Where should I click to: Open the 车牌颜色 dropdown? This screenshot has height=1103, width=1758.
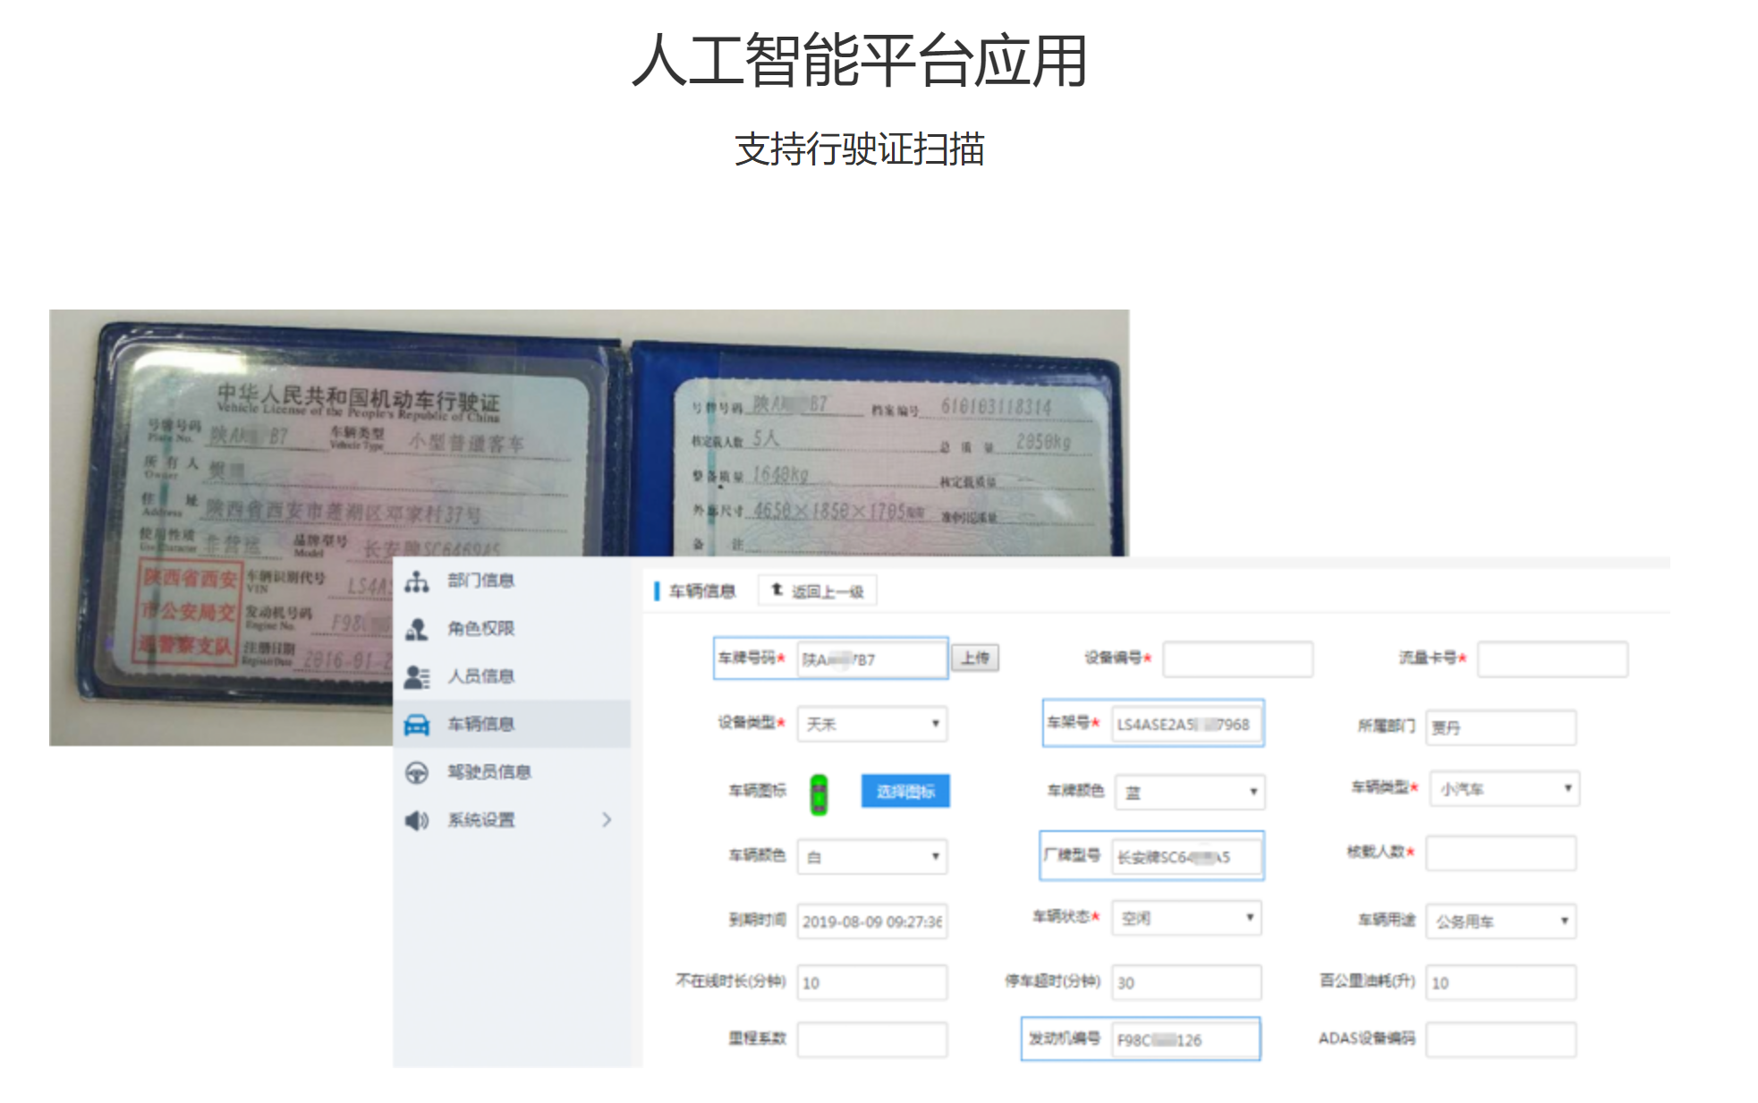[x=1189, y=792]
